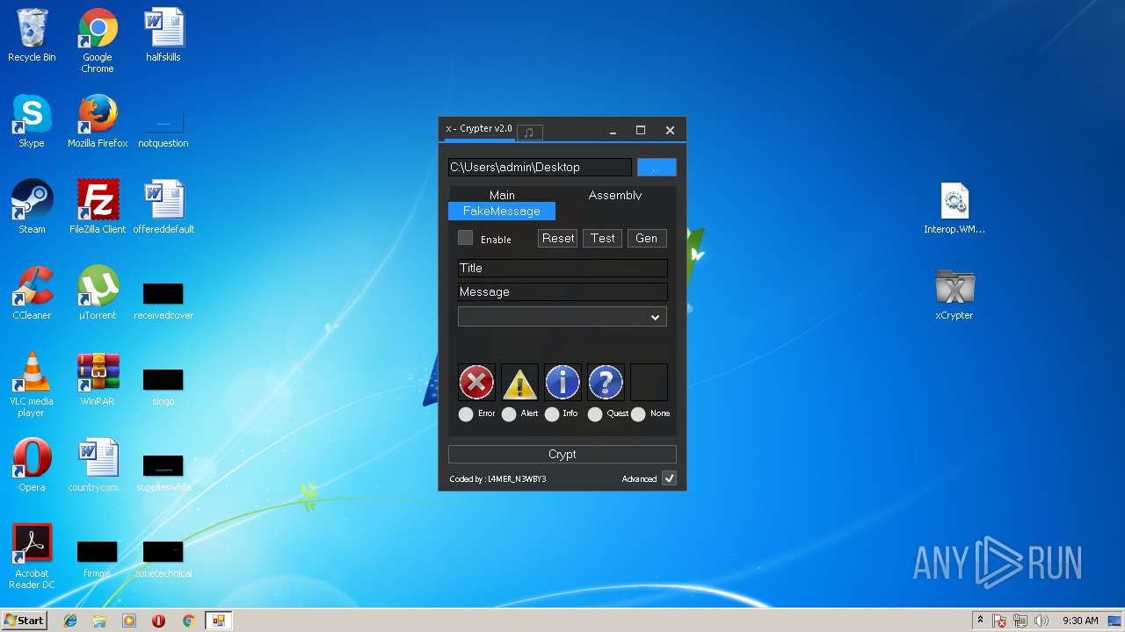Select the empty None icon box
Viewport: 1125px width, 632px height.
(x=649, y=383)
